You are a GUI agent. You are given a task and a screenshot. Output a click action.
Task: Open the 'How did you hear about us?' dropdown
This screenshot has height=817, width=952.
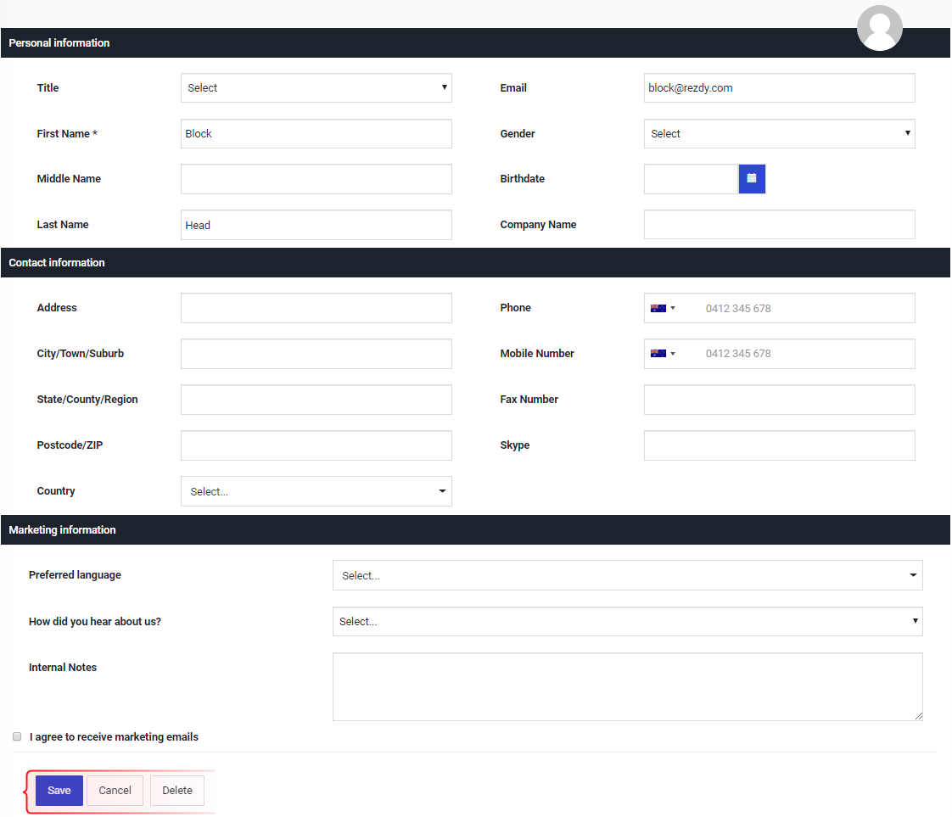click(627, 622)
